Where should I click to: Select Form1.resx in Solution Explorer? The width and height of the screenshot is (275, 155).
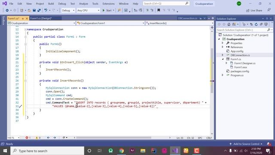(x=241, y=67)
